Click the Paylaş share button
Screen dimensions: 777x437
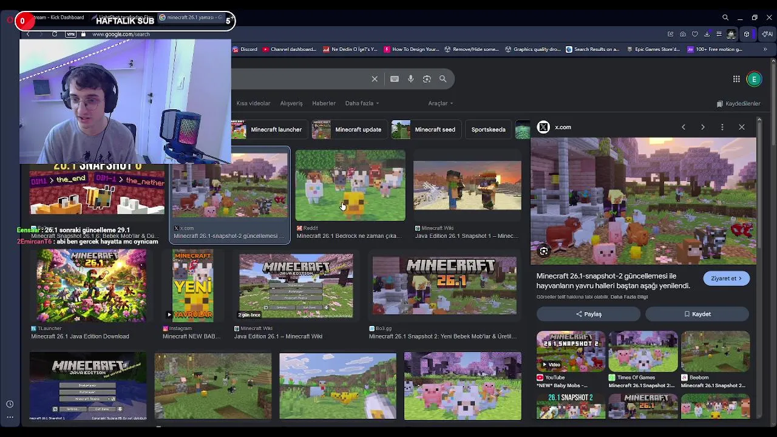(588, 314)
